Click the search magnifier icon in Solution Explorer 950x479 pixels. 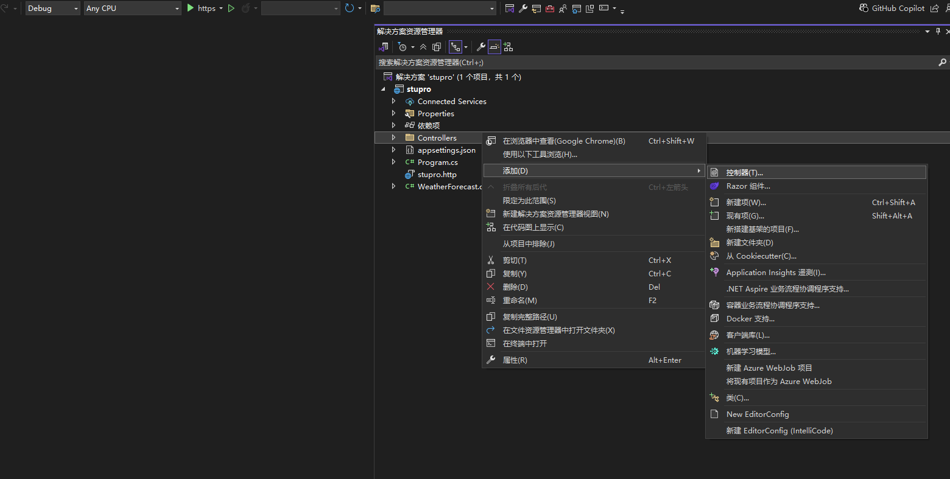click(x=942, y=62)
